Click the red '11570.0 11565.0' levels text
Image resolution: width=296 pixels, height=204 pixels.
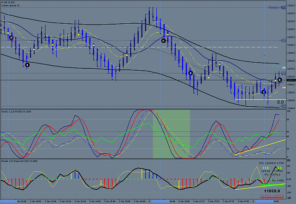[x=272, y=195]
